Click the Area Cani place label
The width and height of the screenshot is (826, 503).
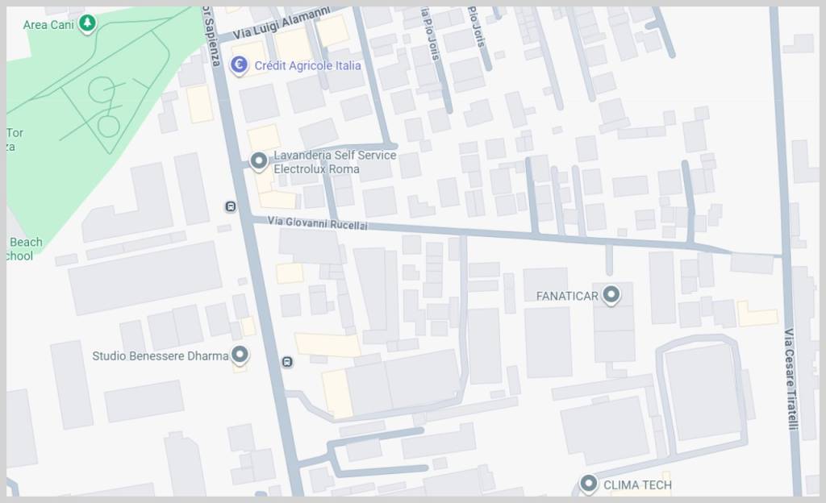click(x=48, y=25)
